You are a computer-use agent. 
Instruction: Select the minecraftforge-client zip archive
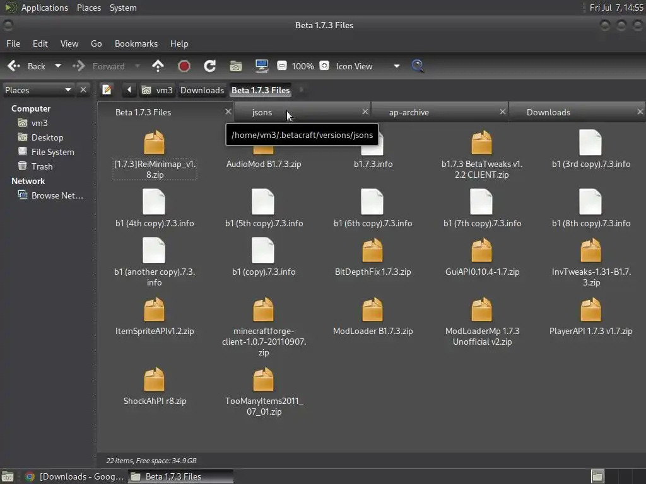(x=263, y=309)
